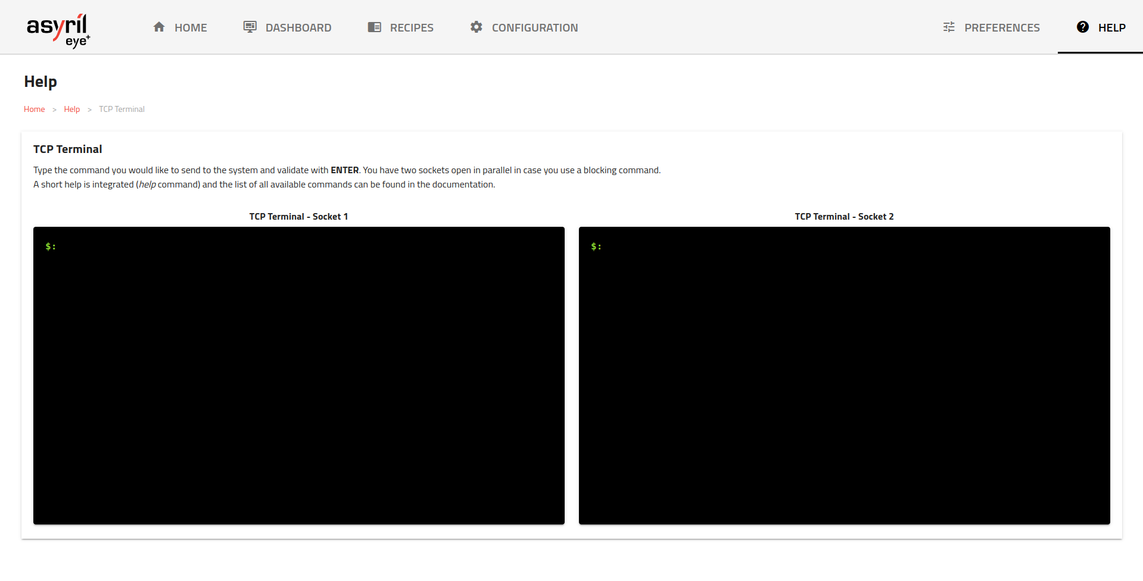Click the Help question mark icon
1143x581 pixels.
[x=1083, y=27]
